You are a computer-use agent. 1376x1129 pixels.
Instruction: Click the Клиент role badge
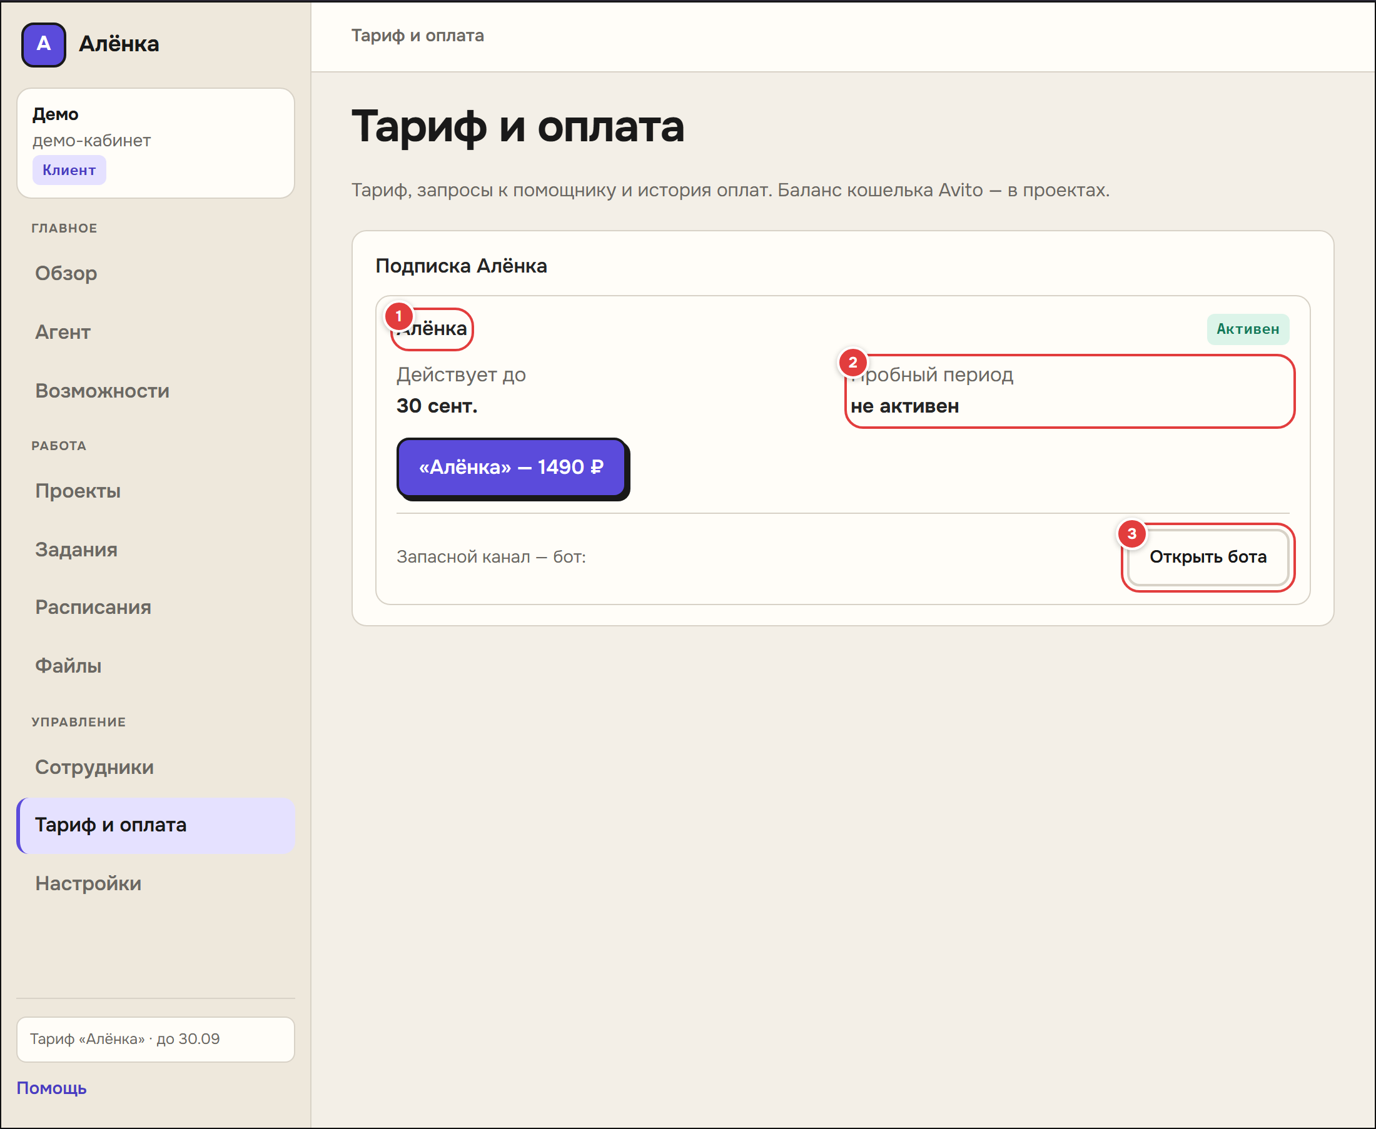[x=69, y=171]
